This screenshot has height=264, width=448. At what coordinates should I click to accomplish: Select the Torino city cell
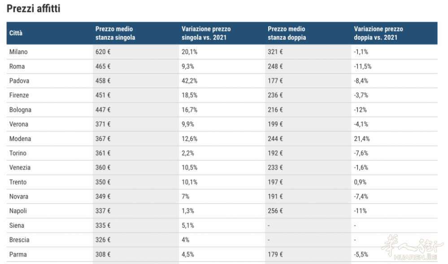(x=18, y=153)
